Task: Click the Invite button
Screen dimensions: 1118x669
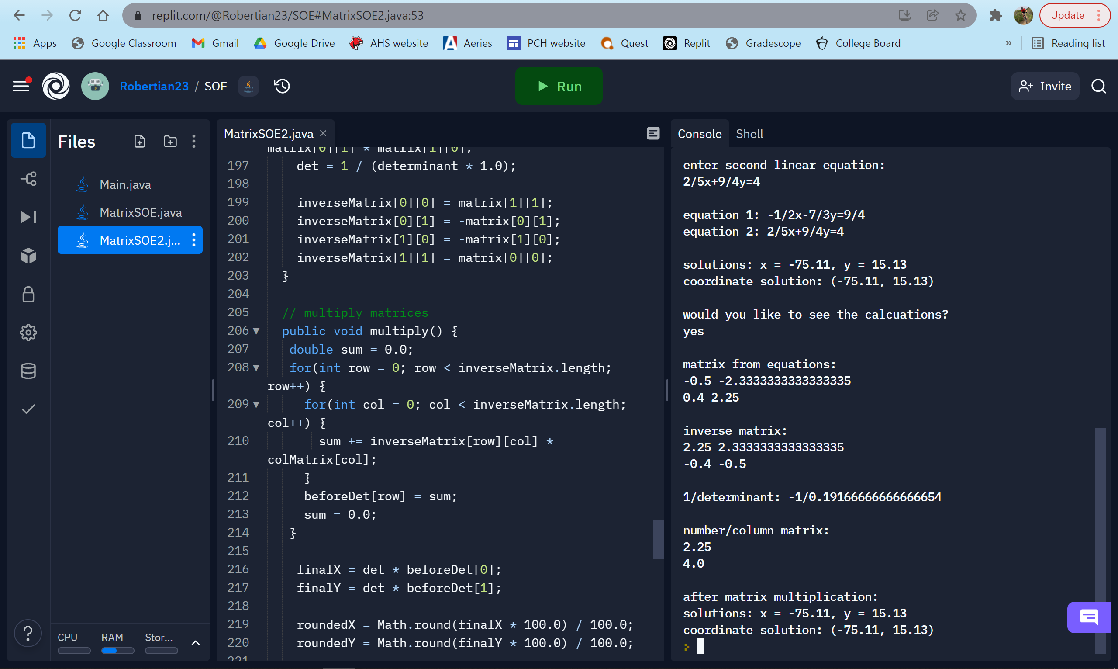Action: 1045,86
